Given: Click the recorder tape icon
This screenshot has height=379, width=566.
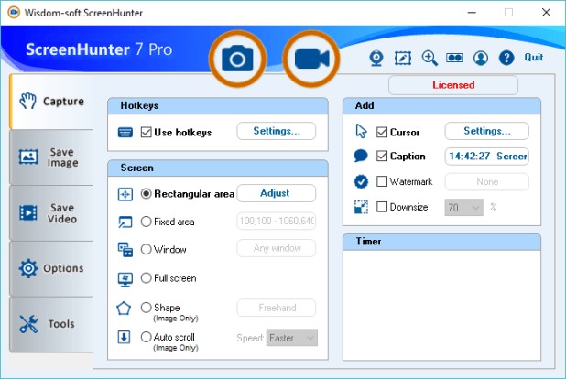Looking at the screenshot, I should [454, 58].
